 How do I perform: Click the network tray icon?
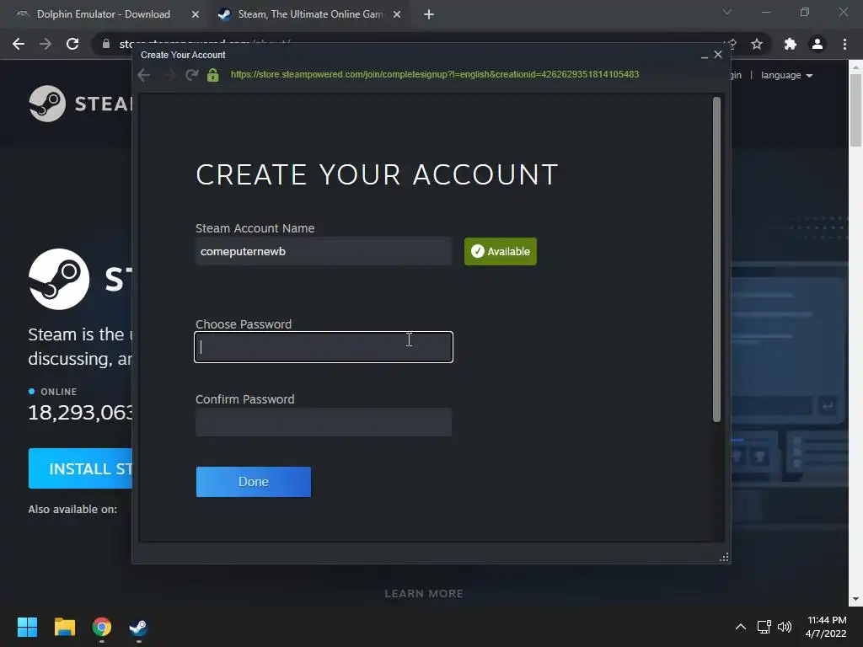point(764,627)
